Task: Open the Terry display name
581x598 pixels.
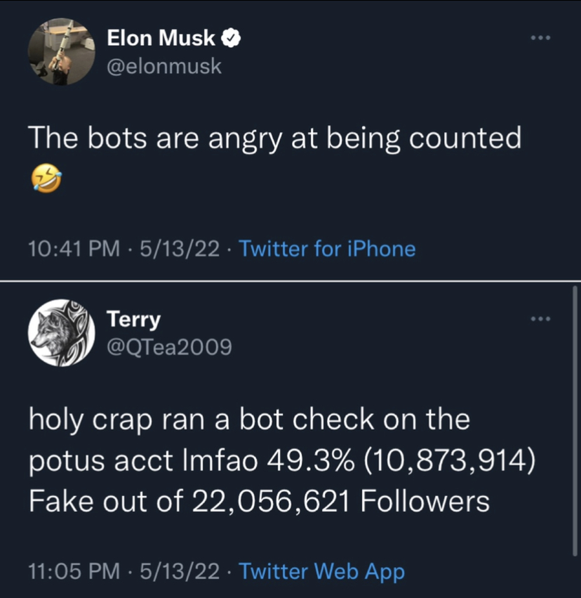Action: [x=133, y=319]
